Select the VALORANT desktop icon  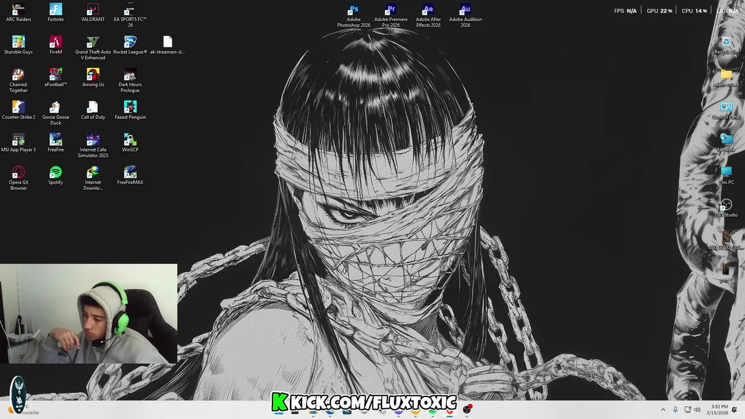(x=93, y=12)
